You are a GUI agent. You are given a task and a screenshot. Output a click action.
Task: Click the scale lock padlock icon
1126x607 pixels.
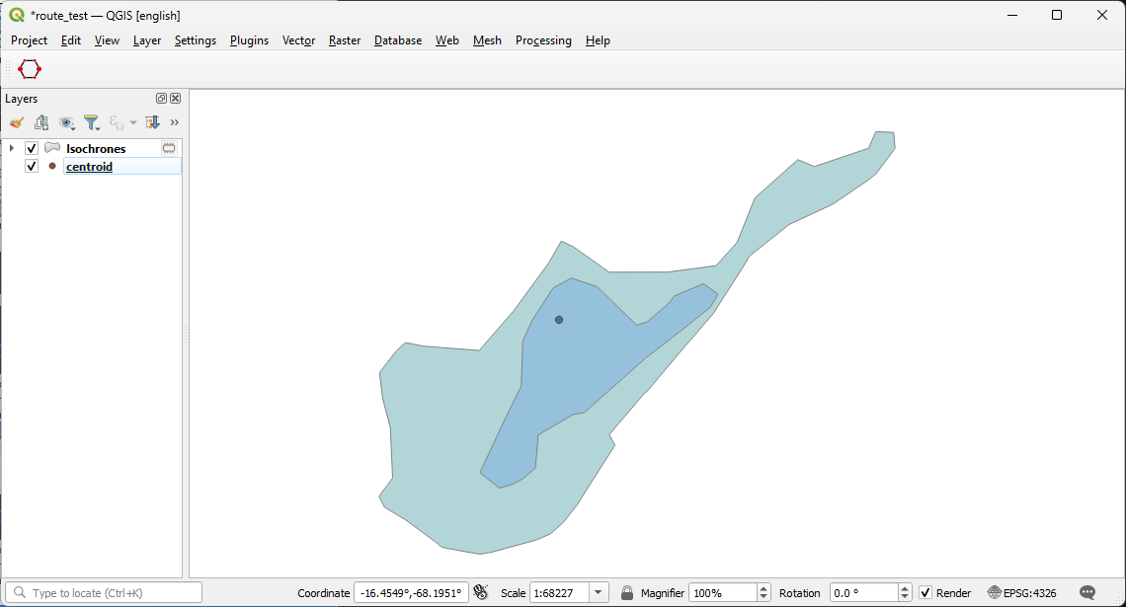tap(627, 592)
